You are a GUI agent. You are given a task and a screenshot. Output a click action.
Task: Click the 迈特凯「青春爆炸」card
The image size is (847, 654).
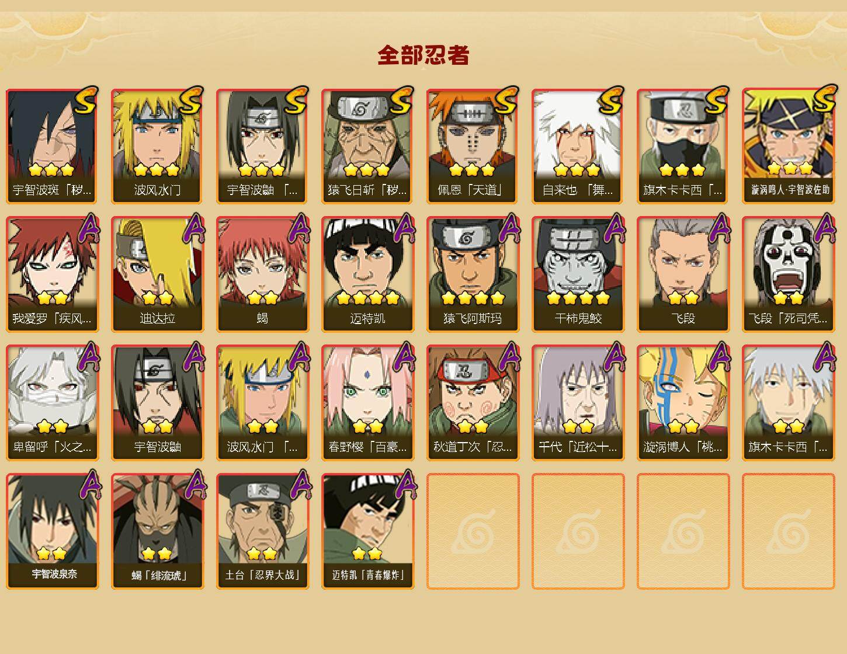[x=367, y=531]
